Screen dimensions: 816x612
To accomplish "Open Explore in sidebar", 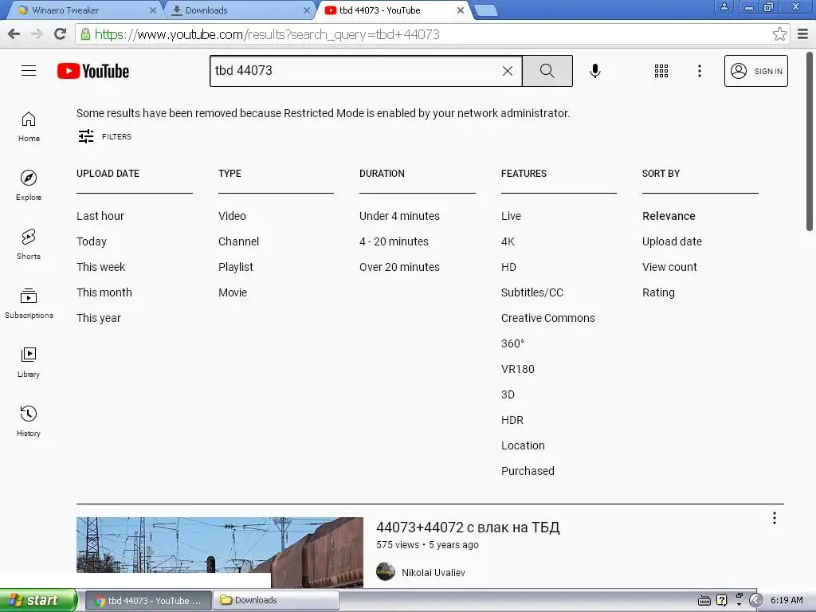I will [x=29, y=185].
